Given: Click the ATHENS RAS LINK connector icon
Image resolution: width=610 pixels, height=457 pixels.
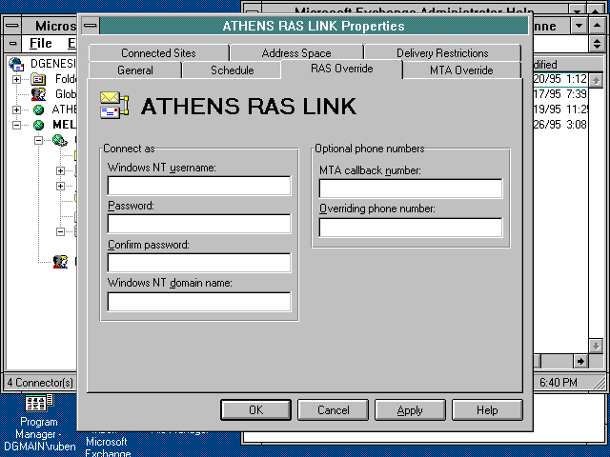Looking at the screenshot, I should [114, 105].
